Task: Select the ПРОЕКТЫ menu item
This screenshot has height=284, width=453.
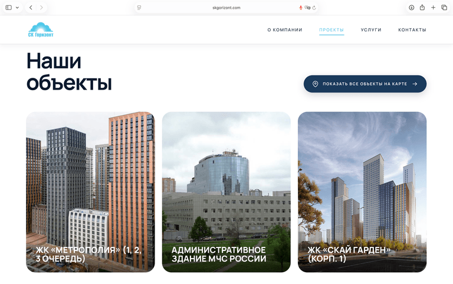Action: point(331,29)
